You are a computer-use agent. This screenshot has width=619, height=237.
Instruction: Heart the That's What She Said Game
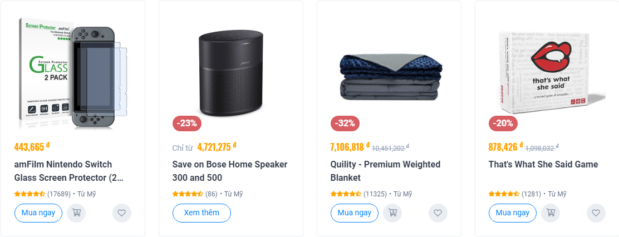click(596, 213)
